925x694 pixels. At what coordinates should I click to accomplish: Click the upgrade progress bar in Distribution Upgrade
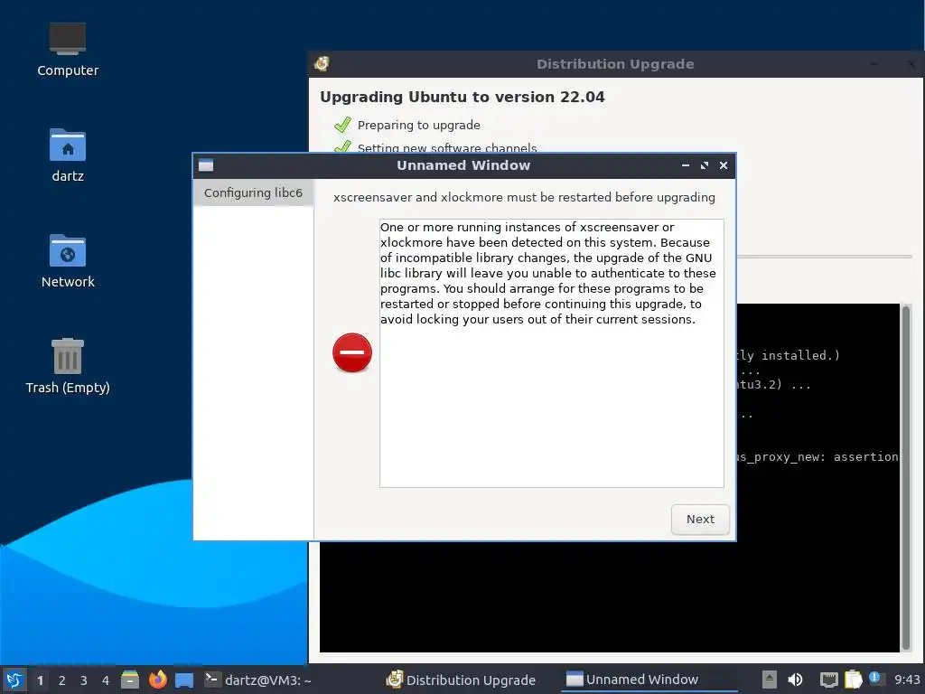point(825,257)
